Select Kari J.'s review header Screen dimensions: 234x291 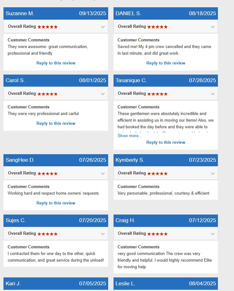[56, 284]
